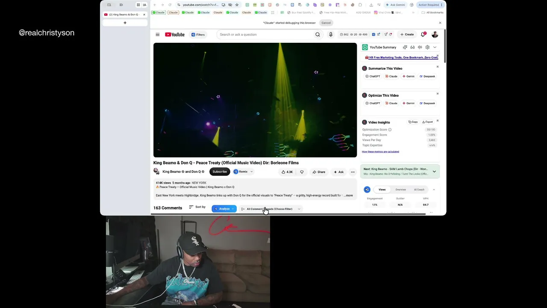This screenshot has height=308, width=547.
Task: Cancel the Claude debugging session
Action: [x=326, y=23]
